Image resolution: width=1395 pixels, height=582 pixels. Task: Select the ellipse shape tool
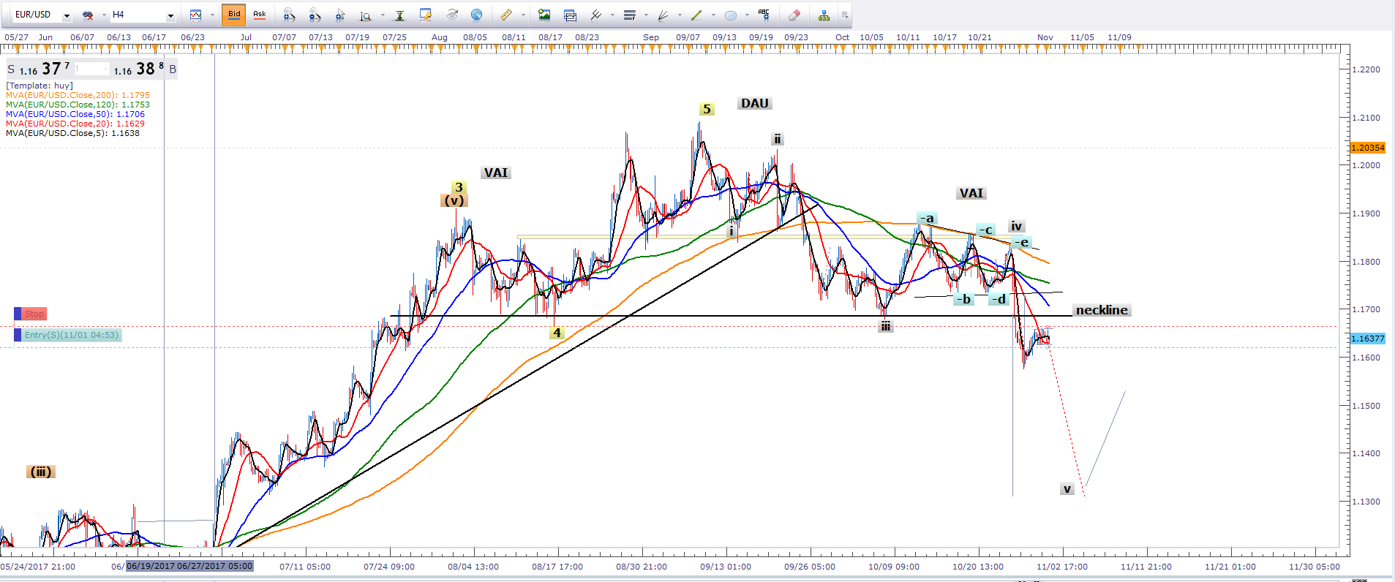[730, 15]
